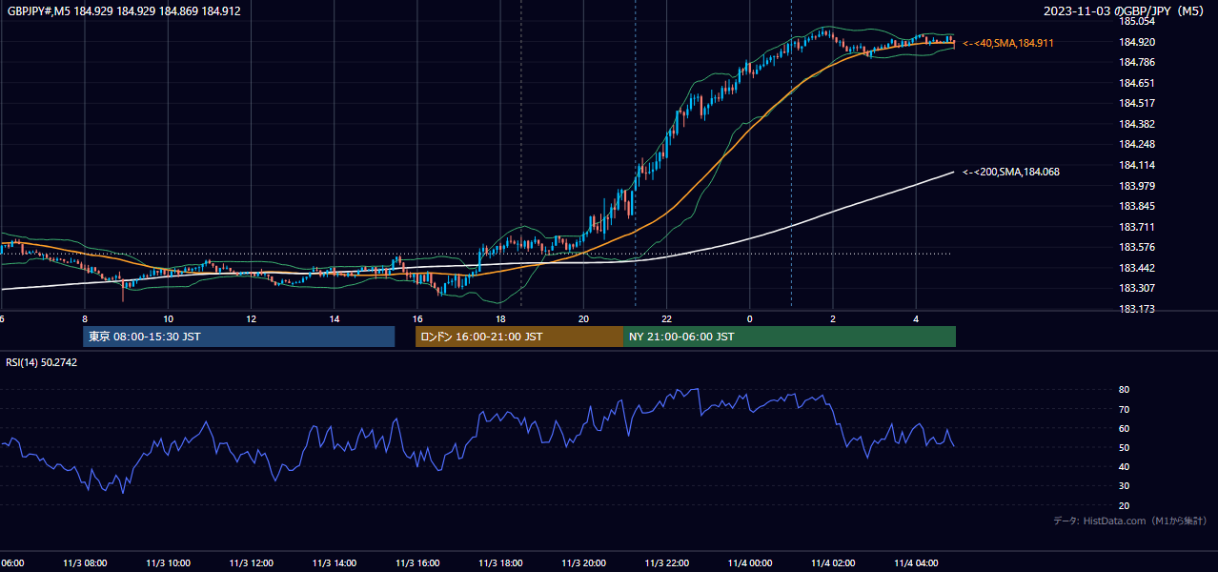Click price axis value 185.054
Image resolution: width=1218 pixels, height=572 pixels.
coord(1137,21)
